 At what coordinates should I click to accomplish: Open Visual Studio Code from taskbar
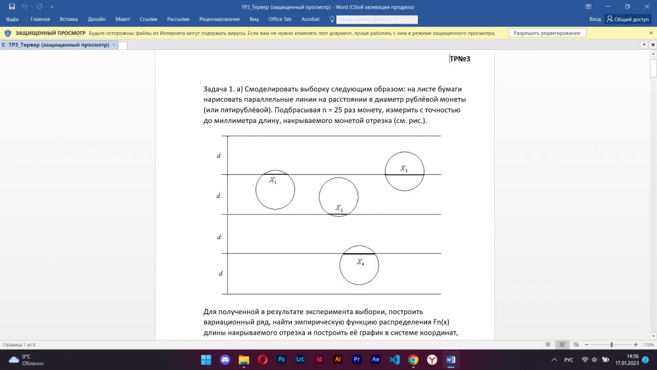pyautogui.click(x=394, y=359)
